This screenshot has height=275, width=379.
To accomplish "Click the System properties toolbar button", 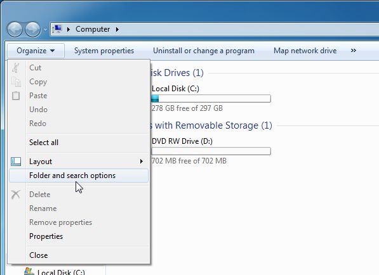I will [x=104, y=51].
